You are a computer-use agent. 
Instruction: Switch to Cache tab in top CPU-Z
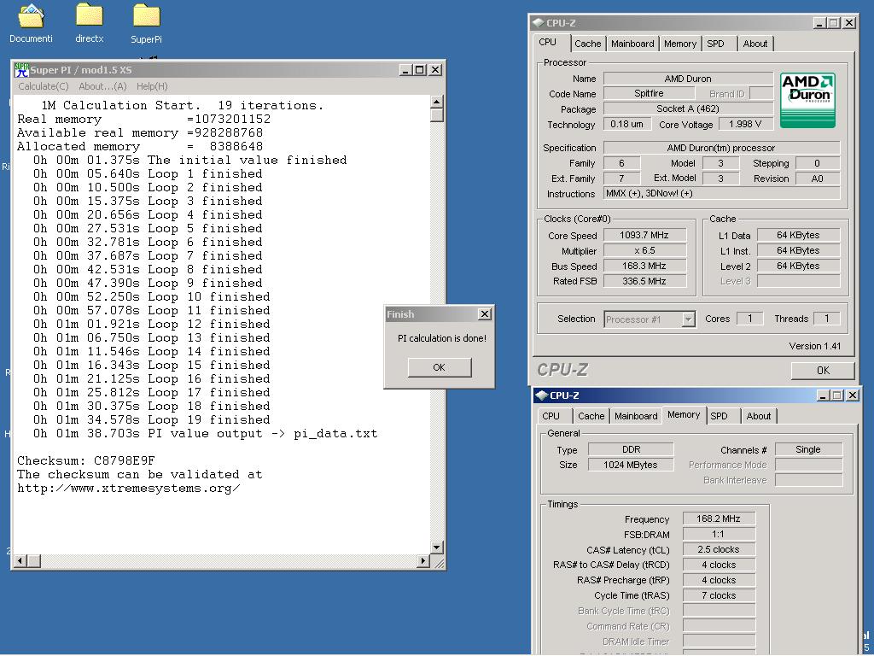click(587, 44)
